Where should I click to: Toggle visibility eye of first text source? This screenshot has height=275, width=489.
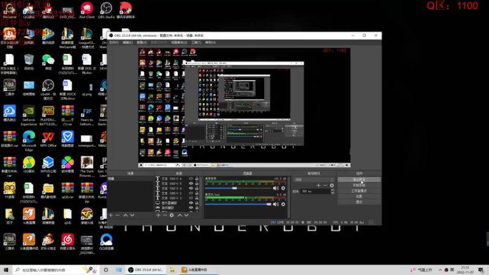[x=191, y=179]
